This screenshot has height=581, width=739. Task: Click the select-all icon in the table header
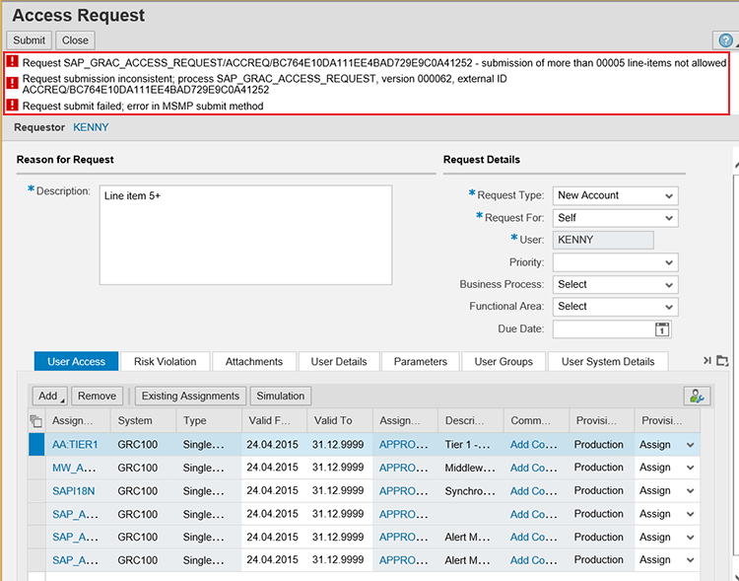point(36,421)
